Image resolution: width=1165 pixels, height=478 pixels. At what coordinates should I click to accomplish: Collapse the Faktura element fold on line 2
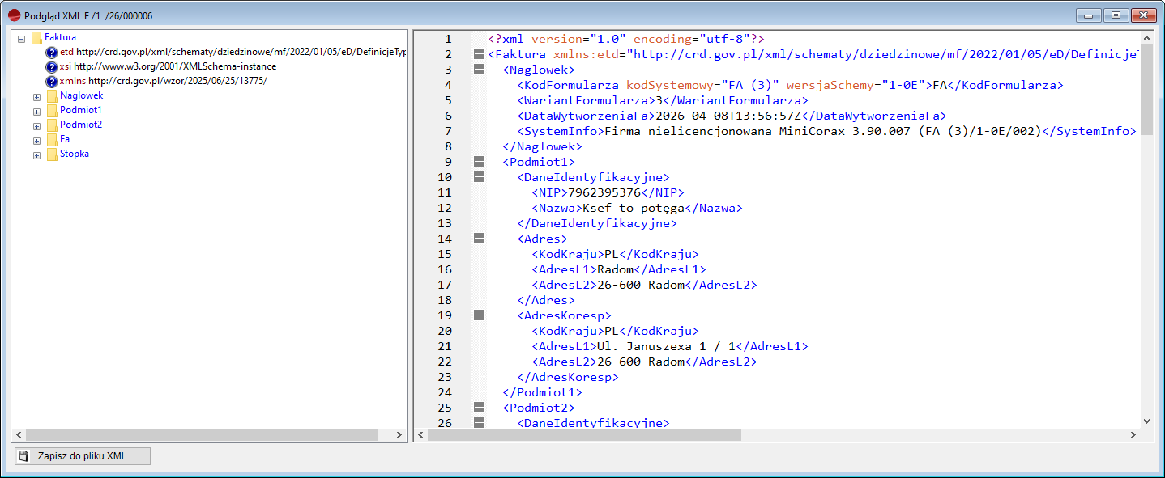(478, 54)
